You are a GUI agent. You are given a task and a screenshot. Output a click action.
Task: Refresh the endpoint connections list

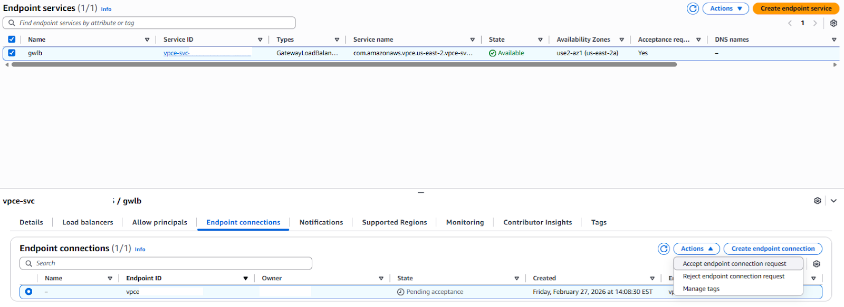(664, 249)
